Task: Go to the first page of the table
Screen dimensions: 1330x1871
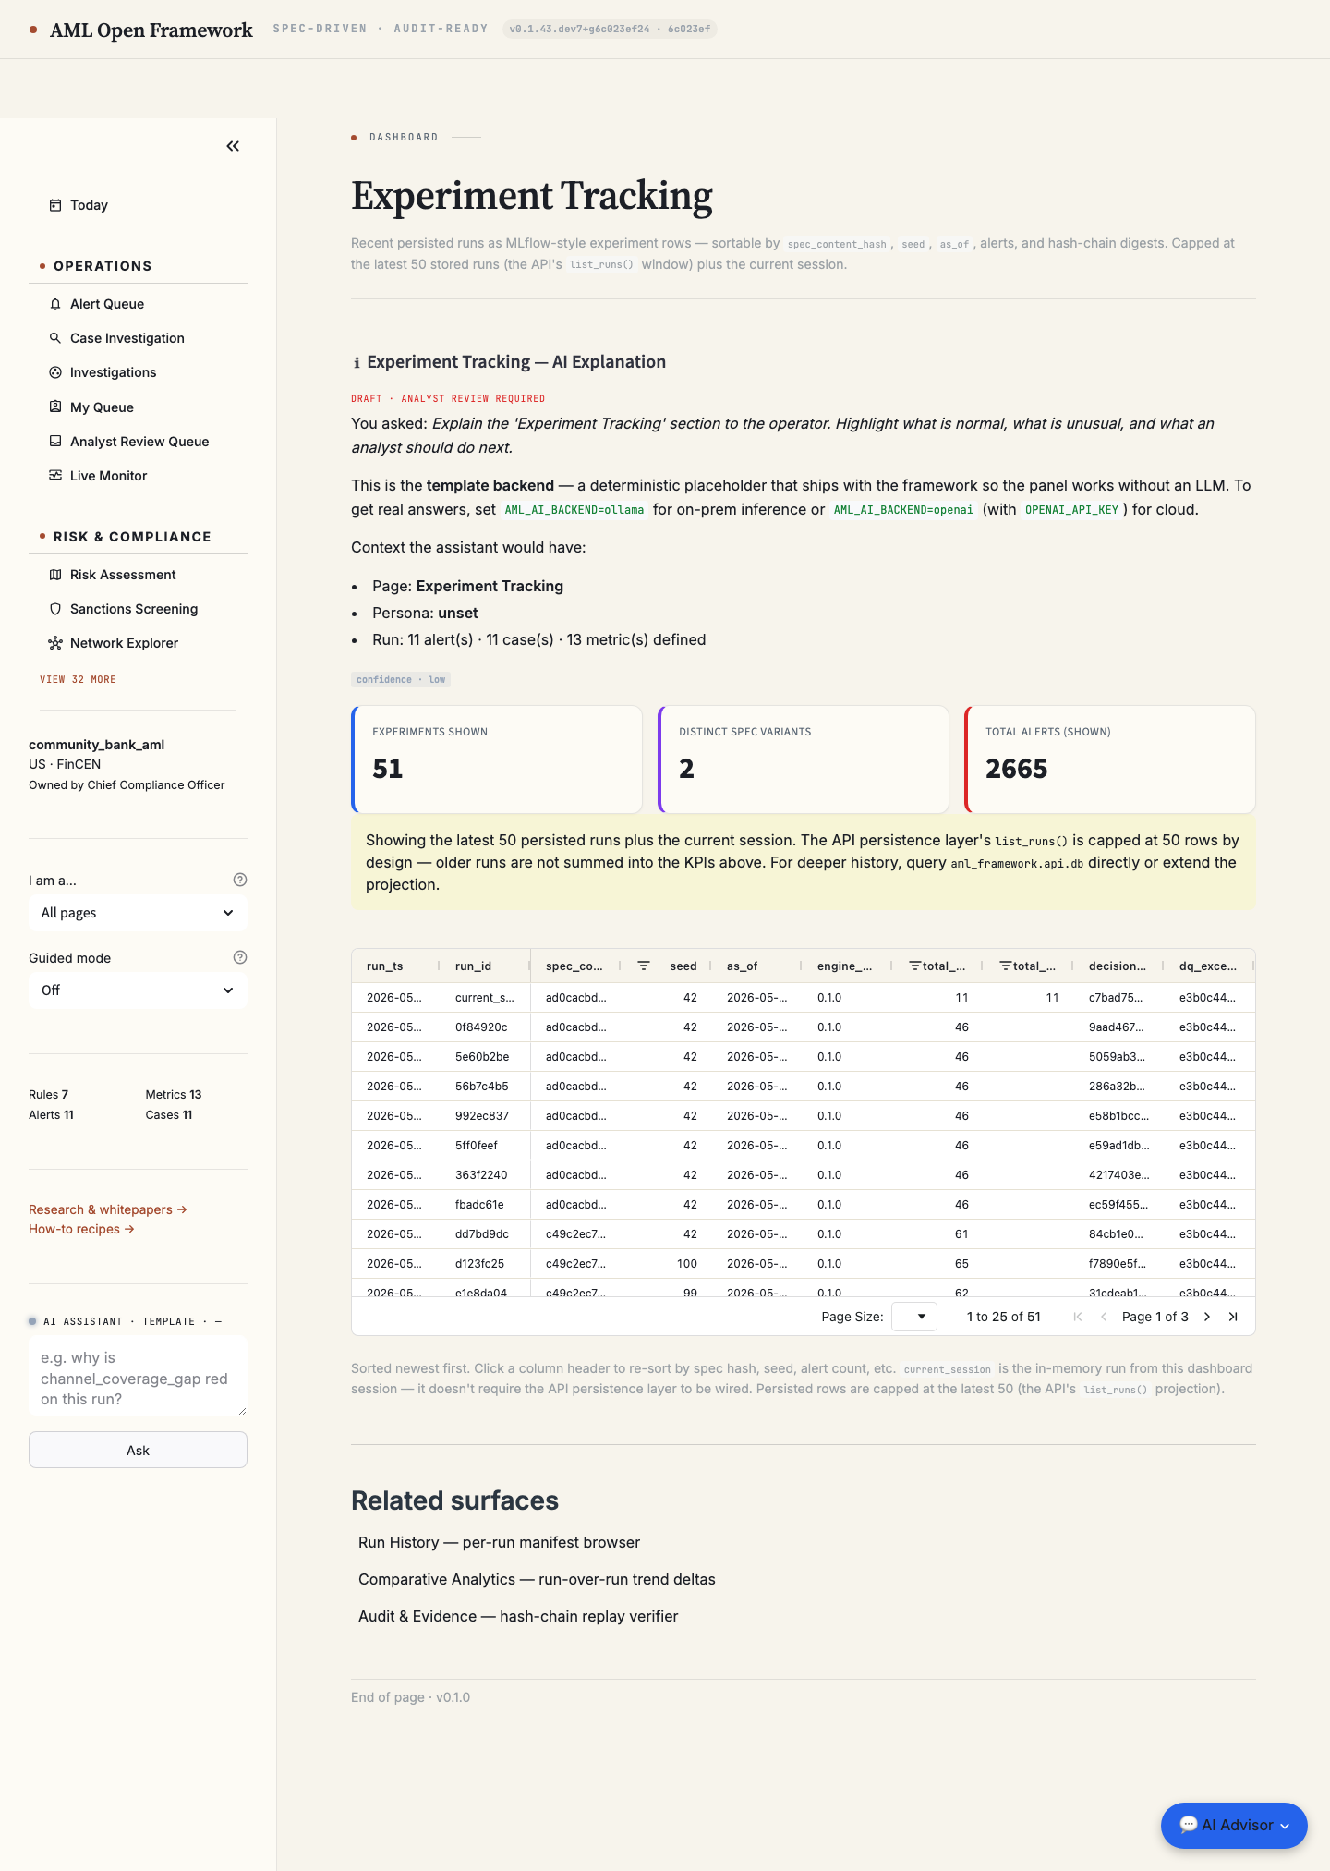Action: [x=1077, y=1317]
